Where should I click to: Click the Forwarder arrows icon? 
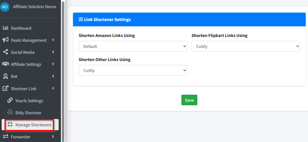click(x=6, y=136)
